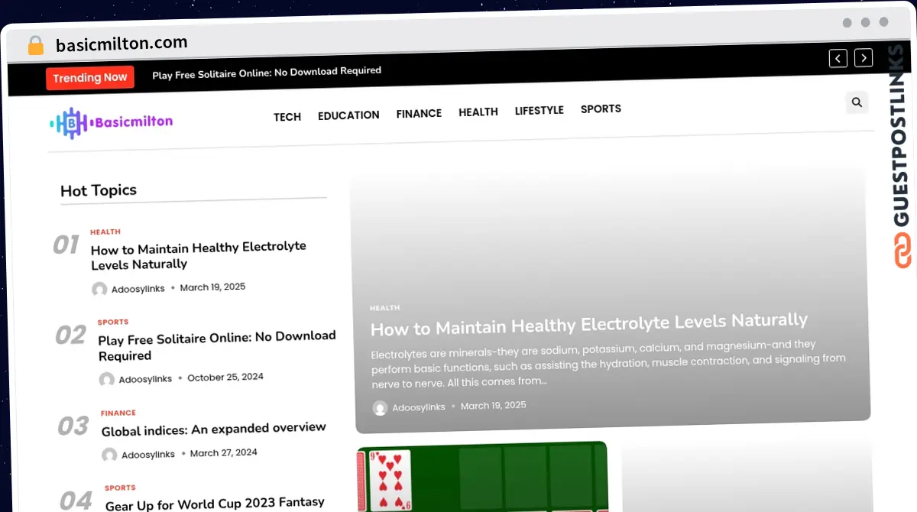Screen dimensions: 917x512
Task: Click author avatar under Solitaire article
Action: point(107,379)
